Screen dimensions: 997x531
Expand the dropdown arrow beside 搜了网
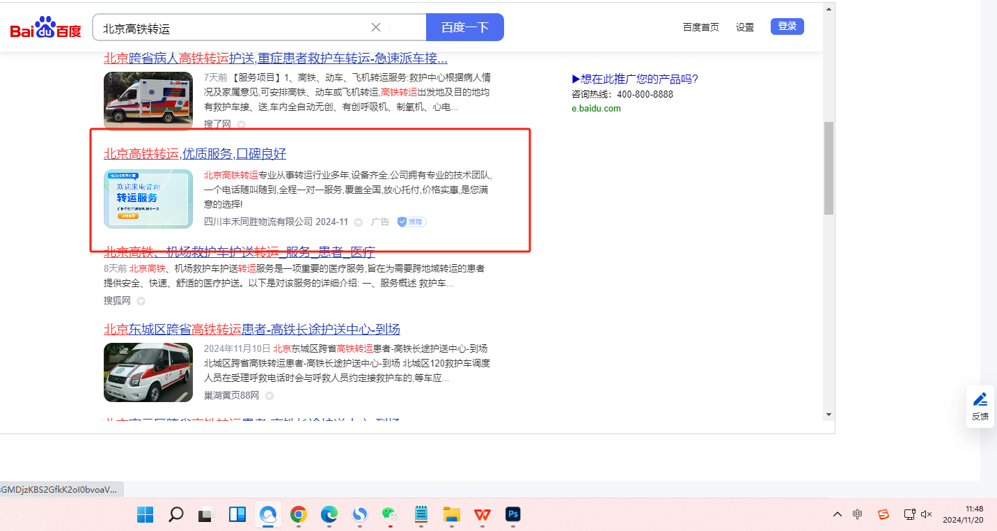242,124
